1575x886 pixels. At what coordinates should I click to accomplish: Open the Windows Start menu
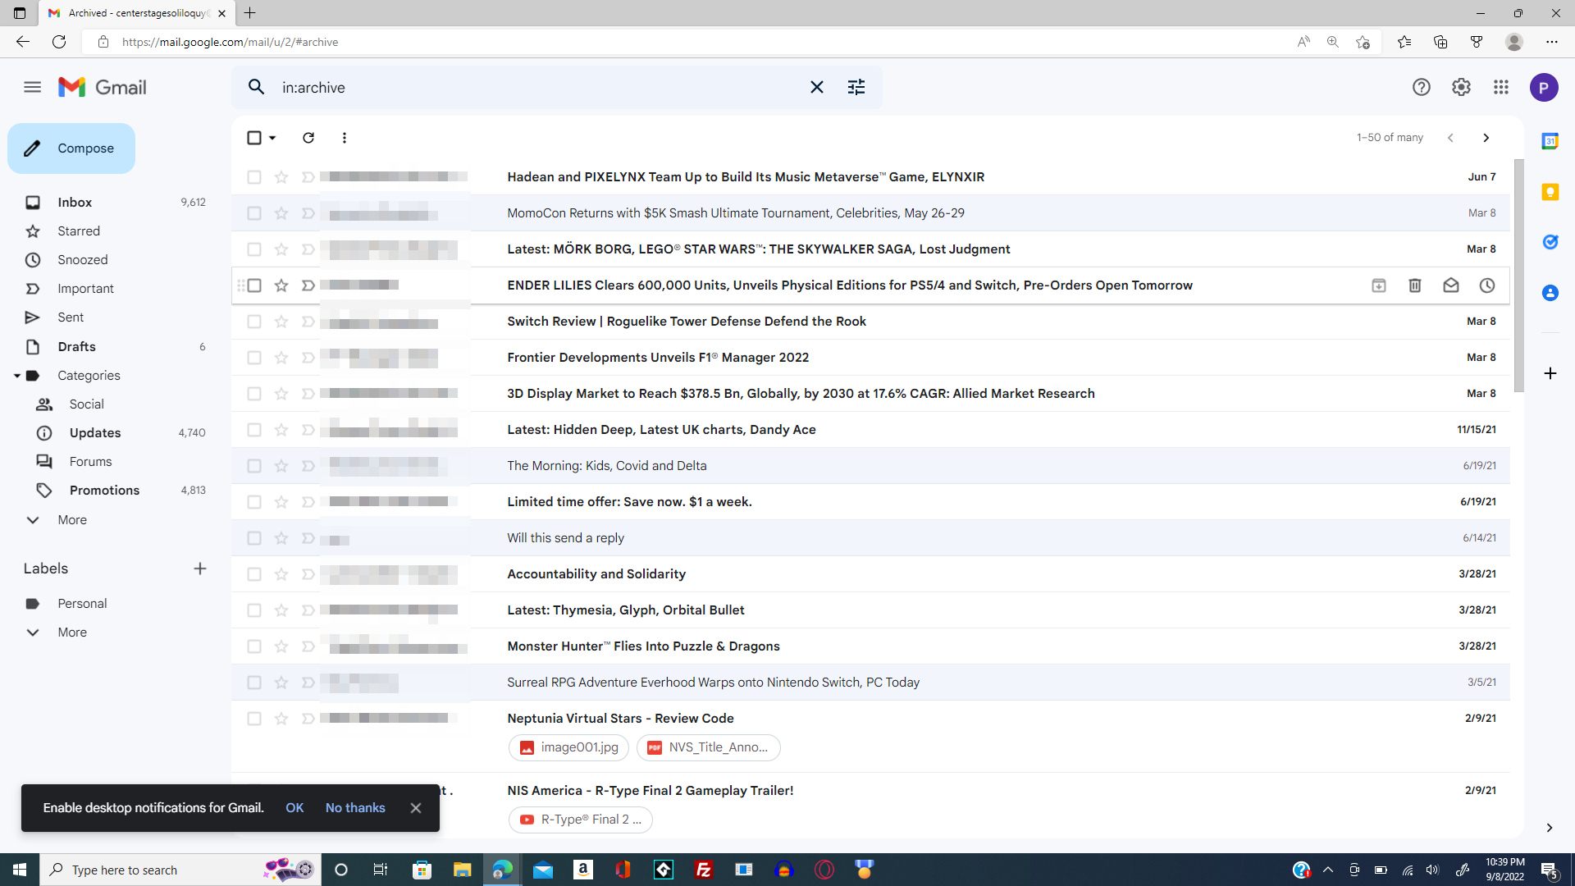pyautogui.click(x=20, y=870)
